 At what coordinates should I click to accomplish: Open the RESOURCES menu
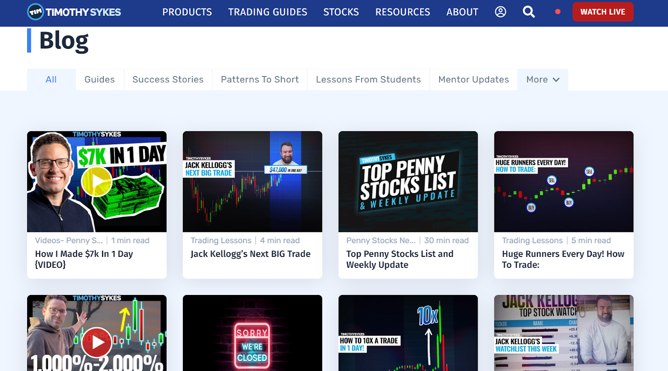pos(402,12)
